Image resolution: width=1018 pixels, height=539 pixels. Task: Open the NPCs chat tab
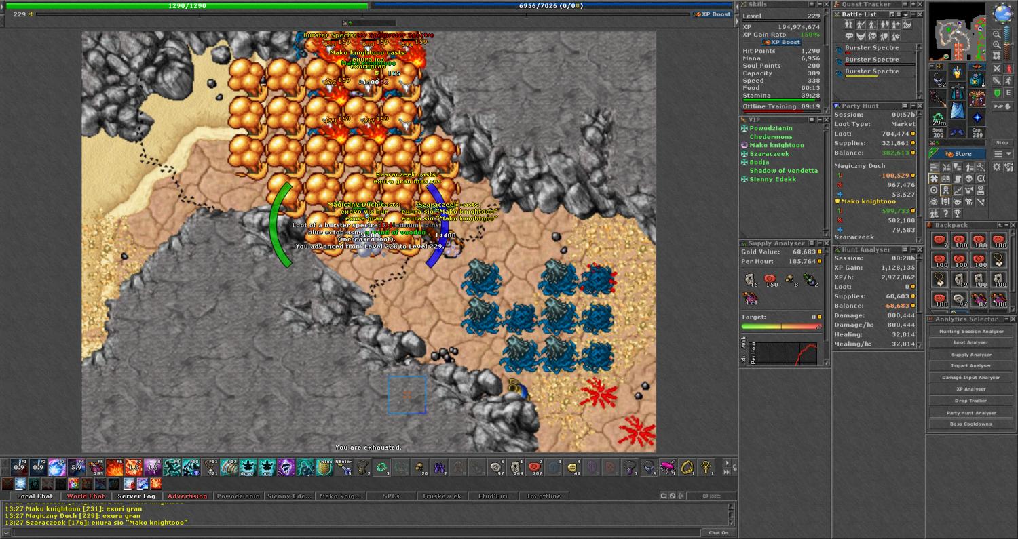391,496
